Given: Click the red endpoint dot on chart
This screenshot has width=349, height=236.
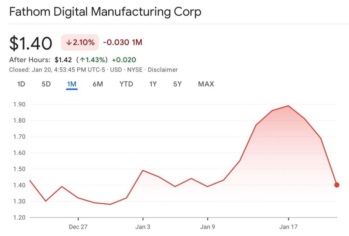Looking at the screenshot, I should [x=337, y=185].
